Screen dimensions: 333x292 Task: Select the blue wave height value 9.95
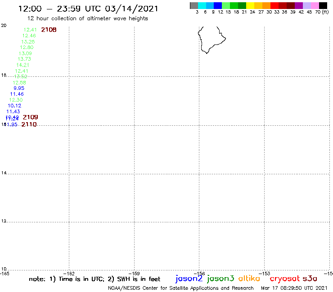pos(19,88)
